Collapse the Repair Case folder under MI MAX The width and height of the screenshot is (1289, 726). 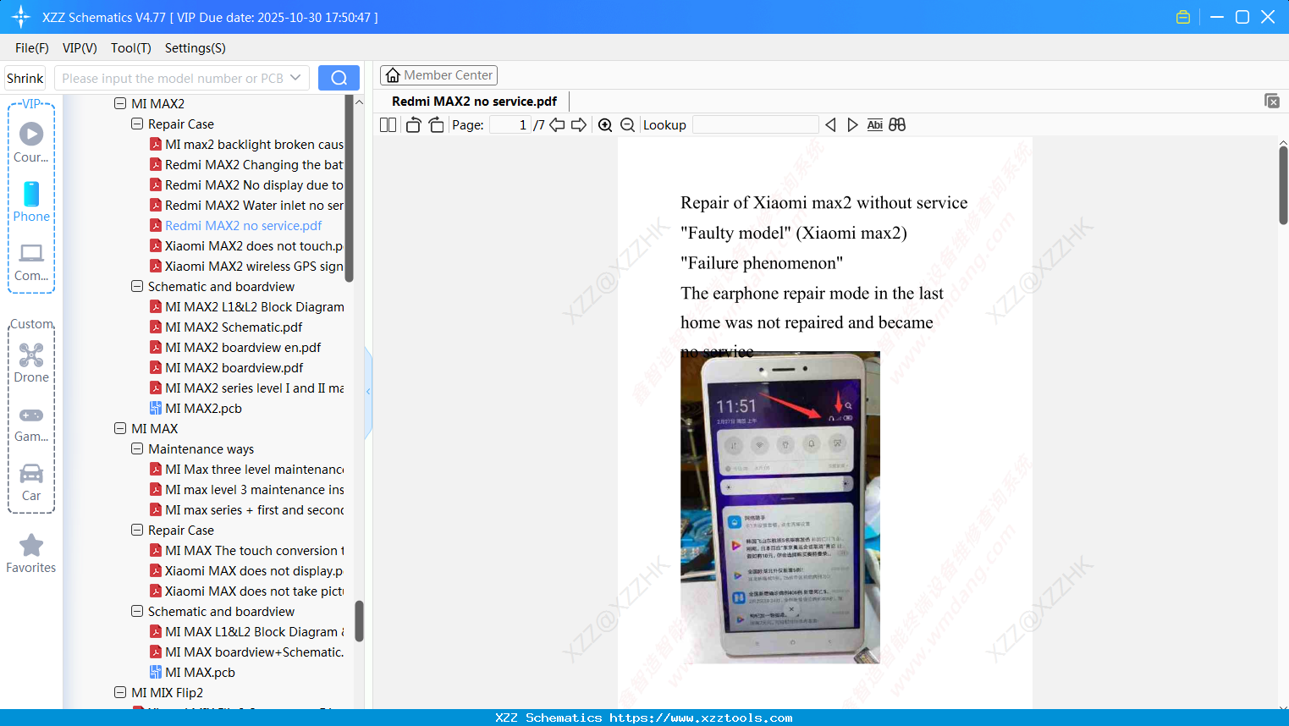point(137,531)
